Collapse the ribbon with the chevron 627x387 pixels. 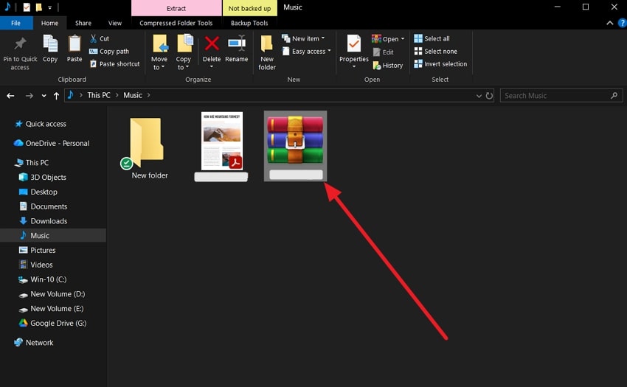tap(610, 23)
